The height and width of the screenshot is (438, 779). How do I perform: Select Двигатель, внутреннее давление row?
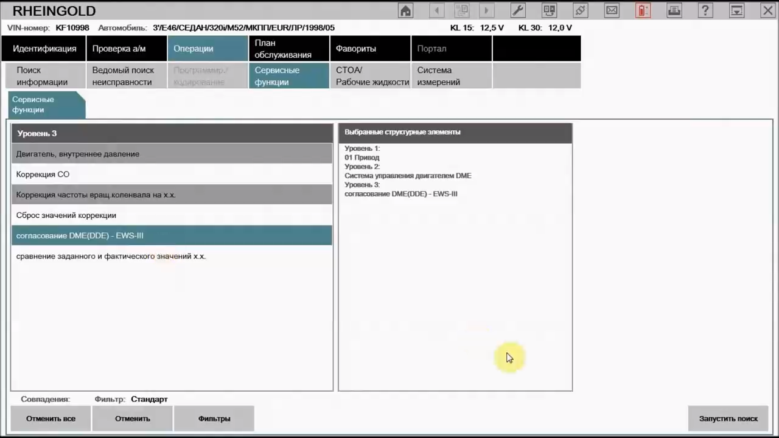point(172,154)
